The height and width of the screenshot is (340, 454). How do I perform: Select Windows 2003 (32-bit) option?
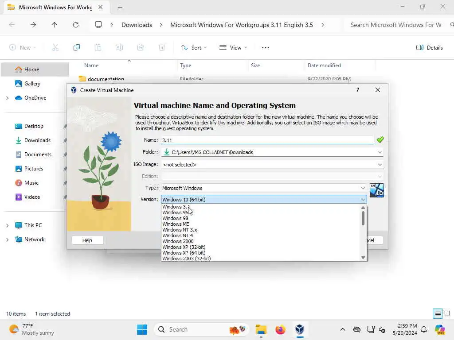(262, 259)
